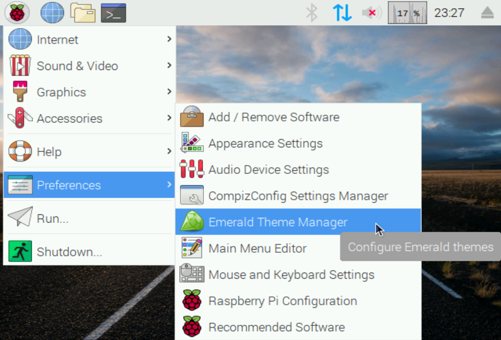
Task: Launch the Terminal icon in taskbar
Action: click(114, 13)
